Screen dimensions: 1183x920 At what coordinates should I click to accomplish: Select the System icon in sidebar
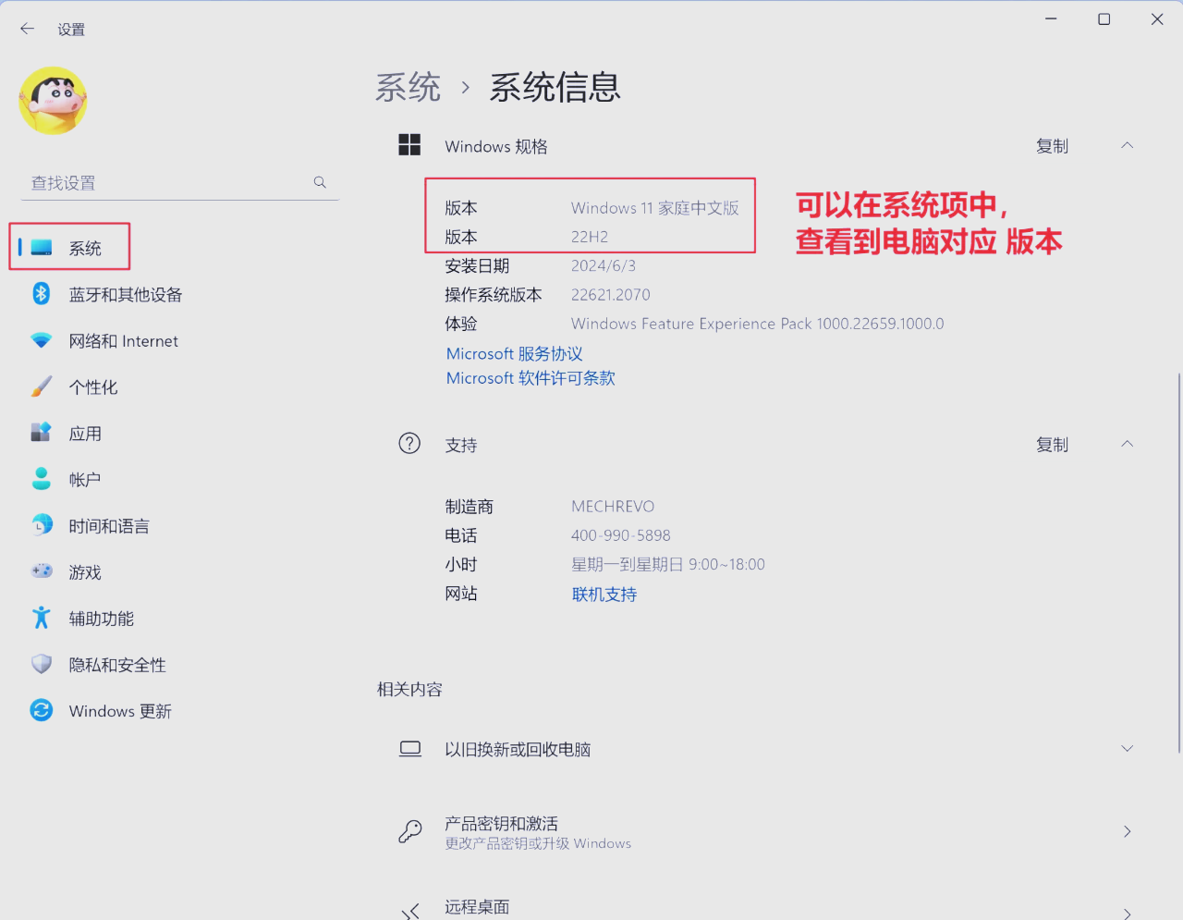point(42,248)
